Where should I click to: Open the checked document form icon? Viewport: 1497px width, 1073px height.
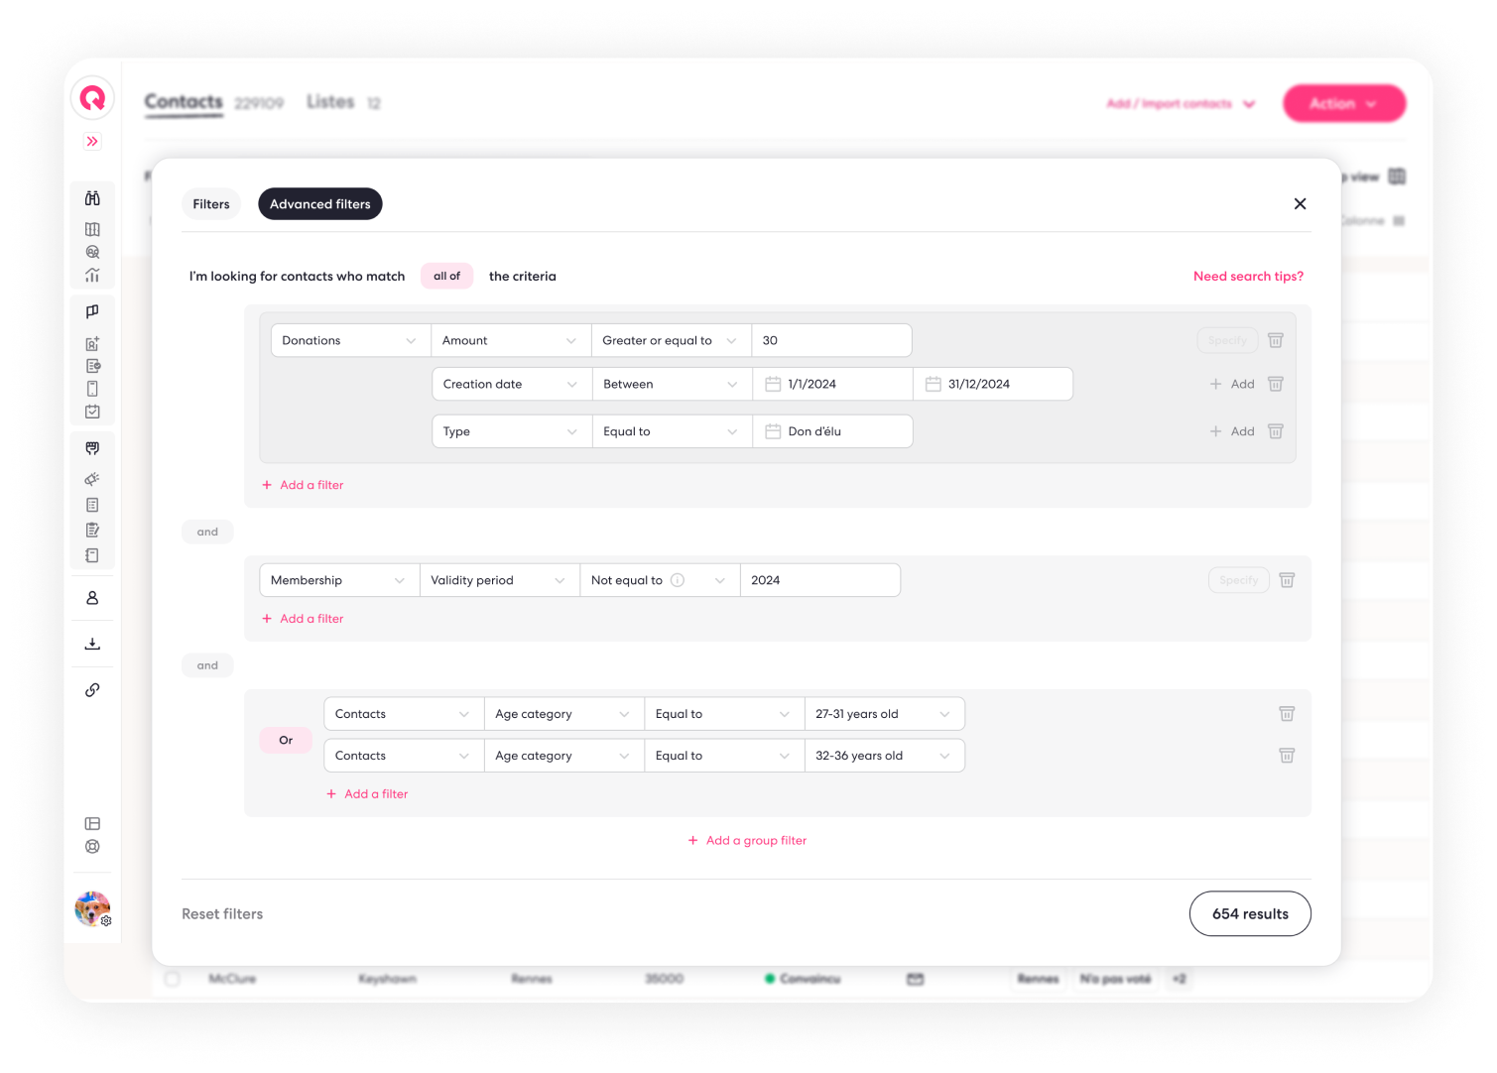(x=92, y=366)
